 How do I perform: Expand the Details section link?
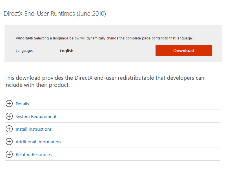(x=22, y=104)
